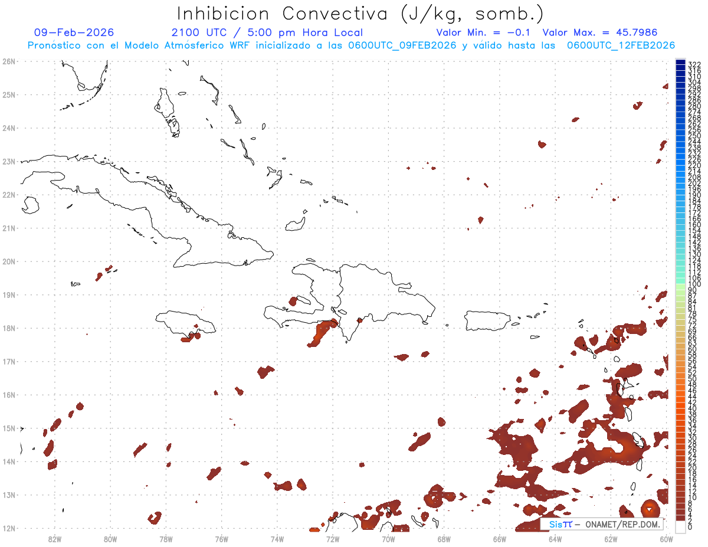Click the legend value "0" at bottom
This screenshot has width=708, height=547.
click(690, 527)
